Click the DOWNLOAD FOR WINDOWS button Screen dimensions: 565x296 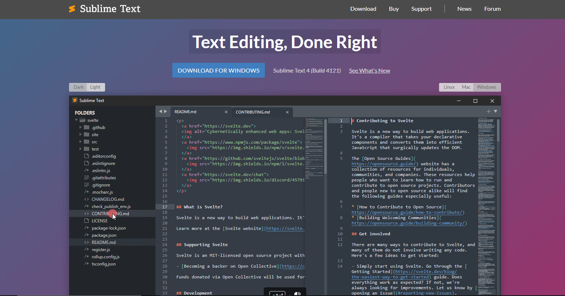[x=218, y=70]
